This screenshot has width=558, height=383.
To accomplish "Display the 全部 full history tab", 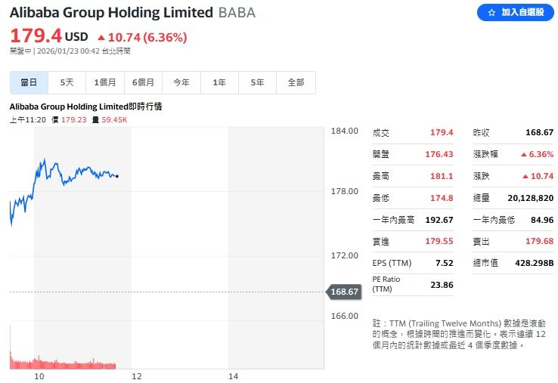I will click(296, 82).
